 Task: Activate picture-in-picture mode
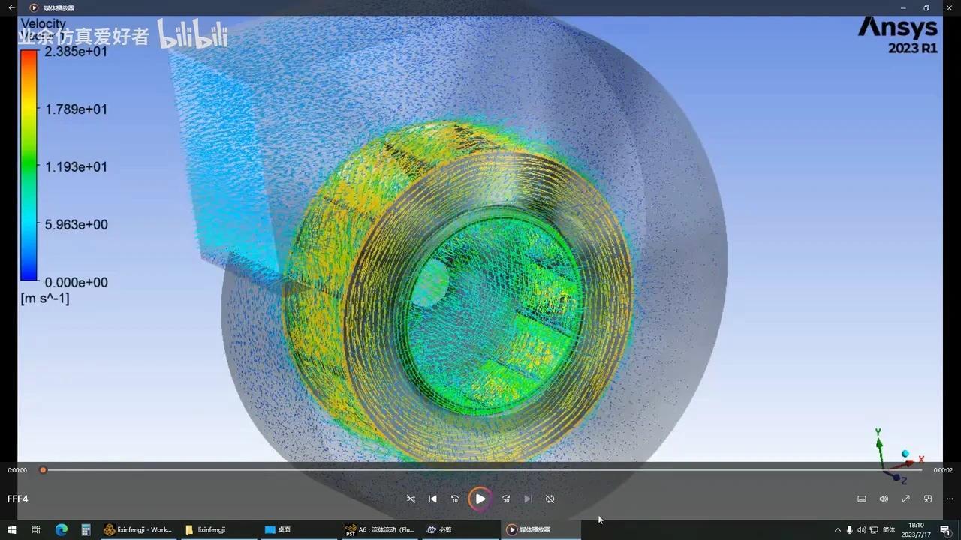click(x=927, y=499)
